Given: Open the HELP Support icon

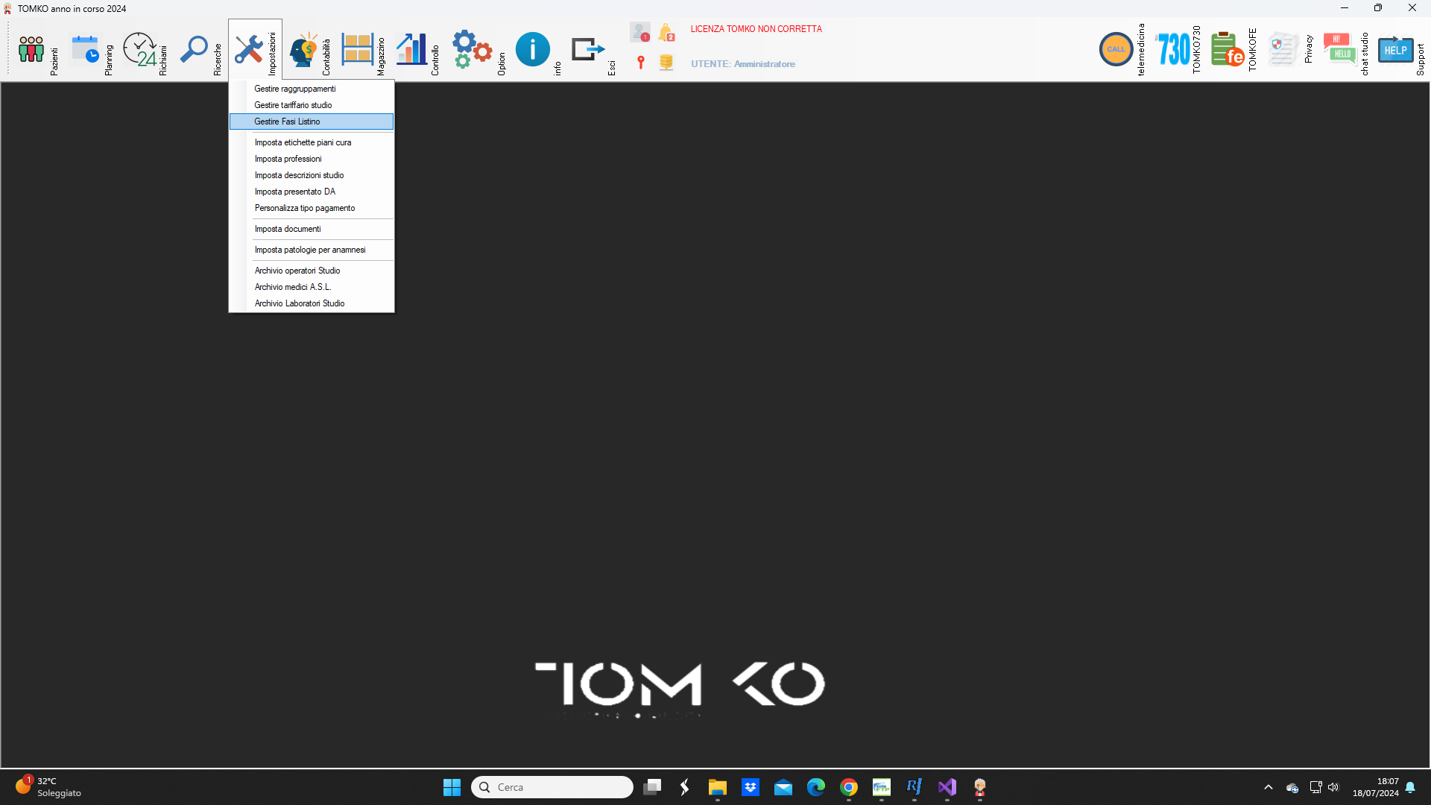Looking at the screenshot, I should 1395,49.
